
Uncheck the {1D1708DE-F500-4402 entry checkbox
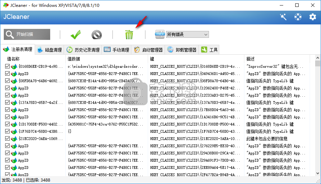click(x=7, y=124)
